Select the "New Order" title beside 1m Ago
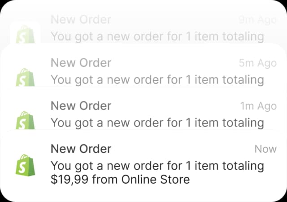The width and height of the screenshot is (287, 202). click(81, 106)
